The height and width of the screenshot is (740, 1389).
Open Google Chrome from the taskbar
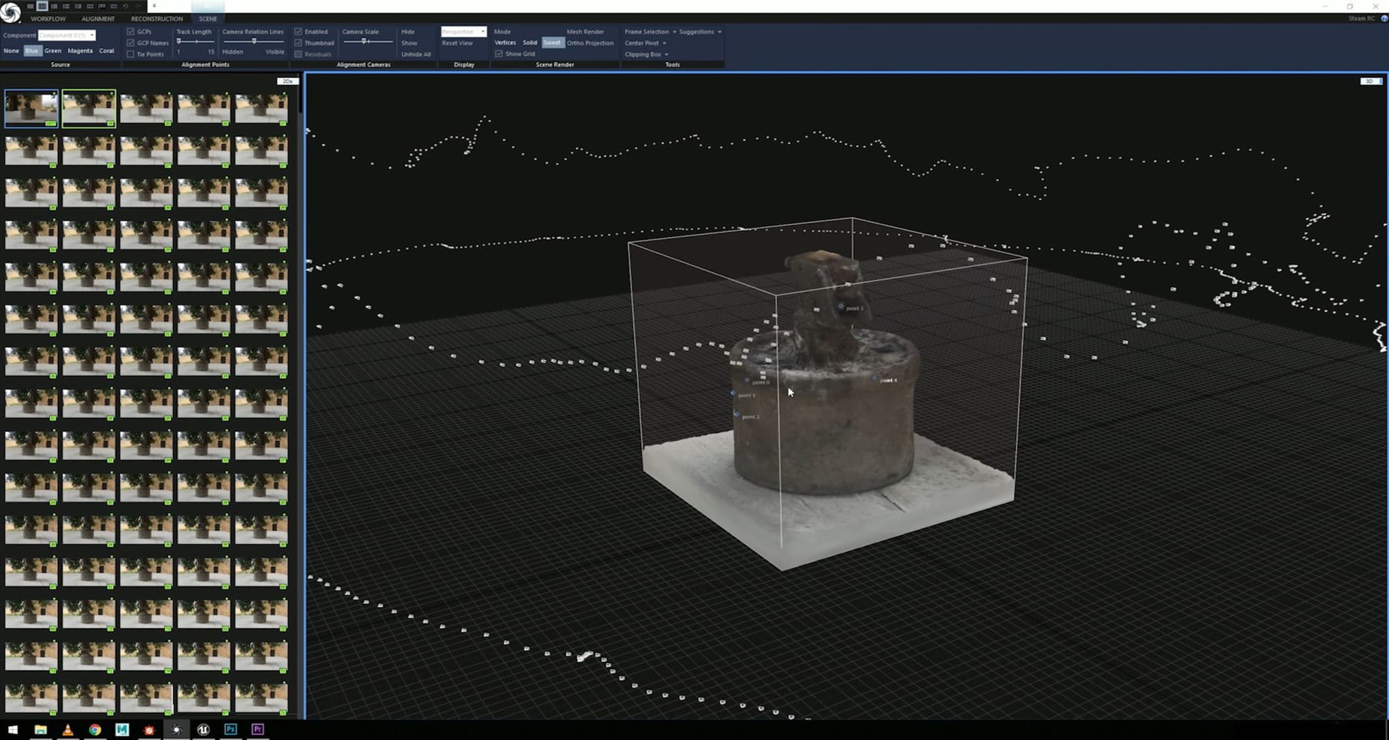95,730
